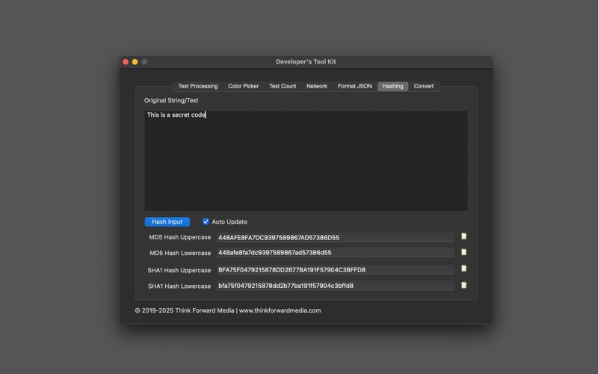Select the Hashing tab
The image size is (598, 374).
[x=393, y=86]
